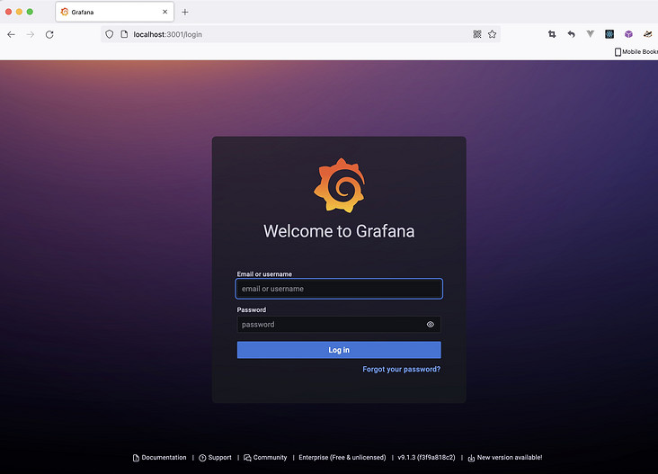Bookmark this page with the star icon
The image size is (658, 474).
493,34
